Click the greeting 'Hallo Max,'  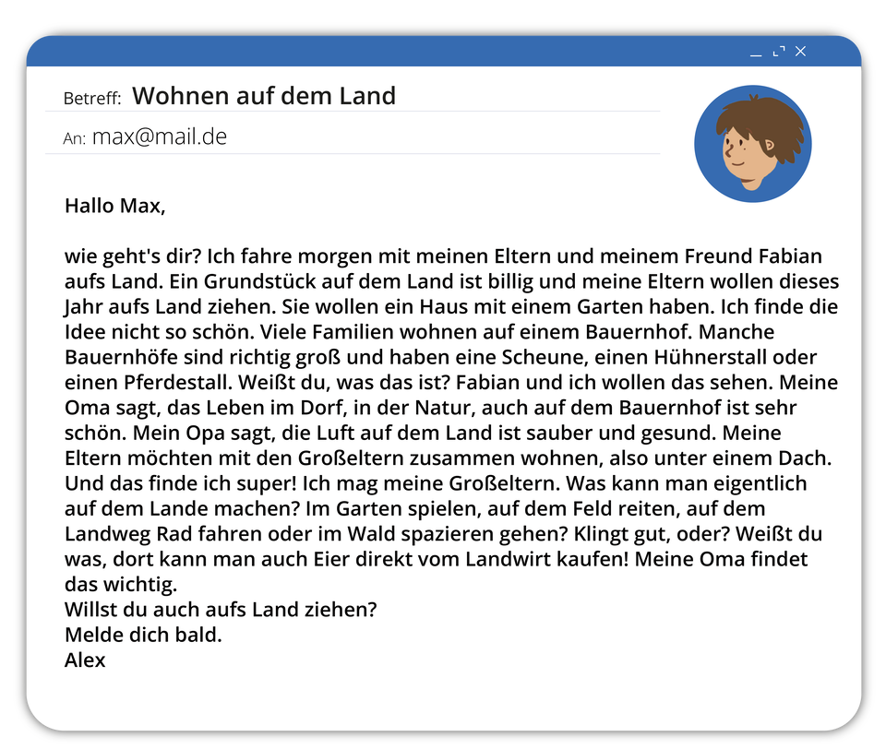click(x=114, y=206)
